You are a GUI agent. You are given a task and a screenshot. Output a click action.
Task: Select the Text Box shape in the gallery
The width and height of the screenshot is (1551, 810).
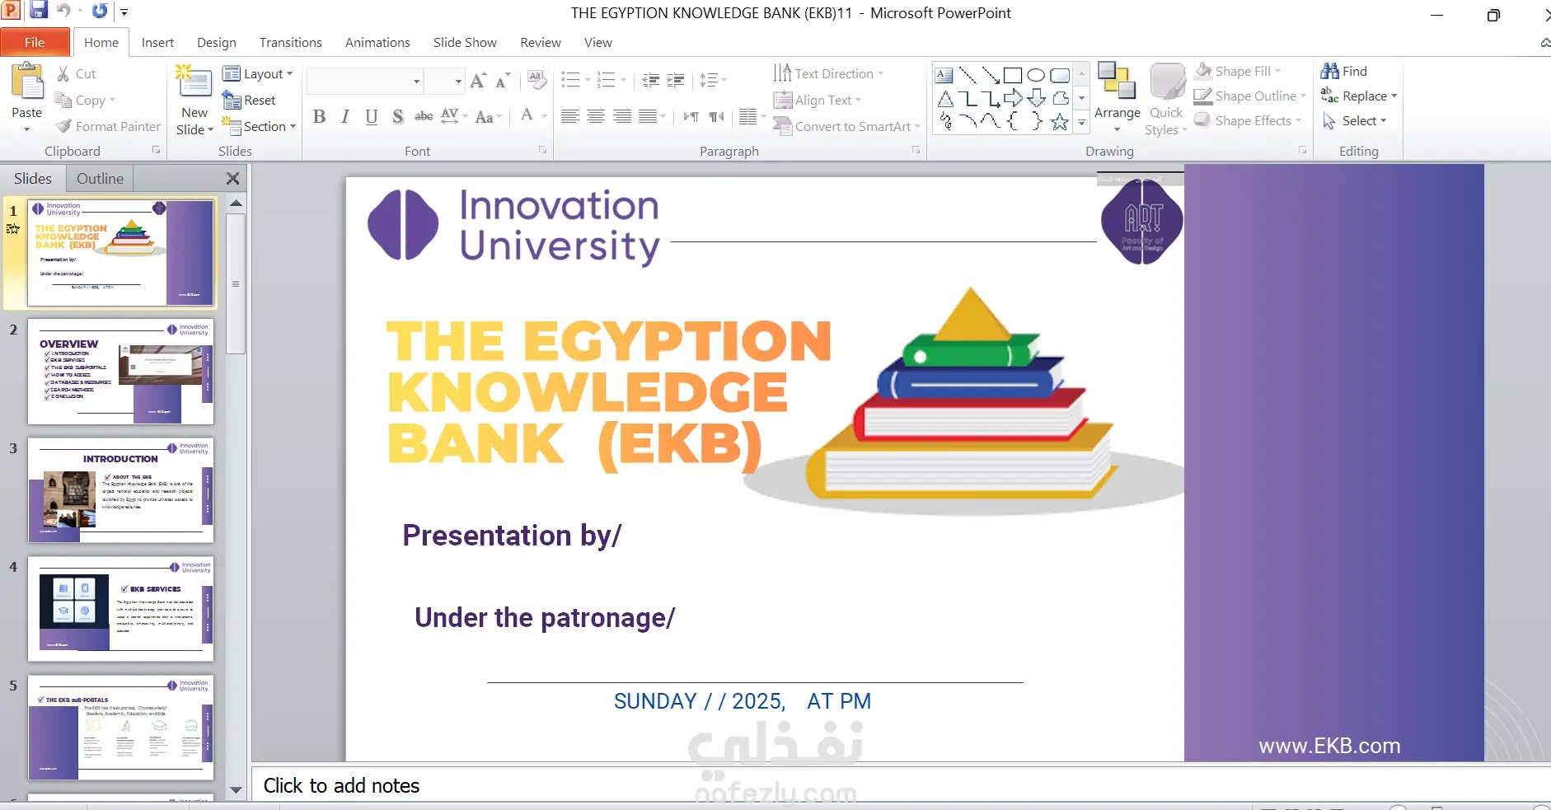tap(944, 76)
